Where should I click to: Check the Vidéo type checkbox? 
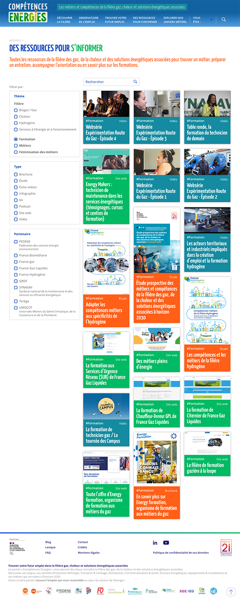16,219
